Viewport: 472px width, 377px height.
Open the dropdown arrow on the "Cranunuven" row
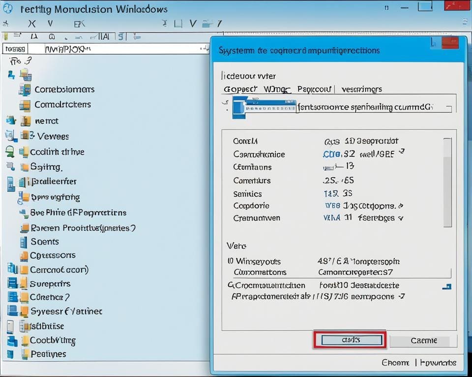click(401, 218)
